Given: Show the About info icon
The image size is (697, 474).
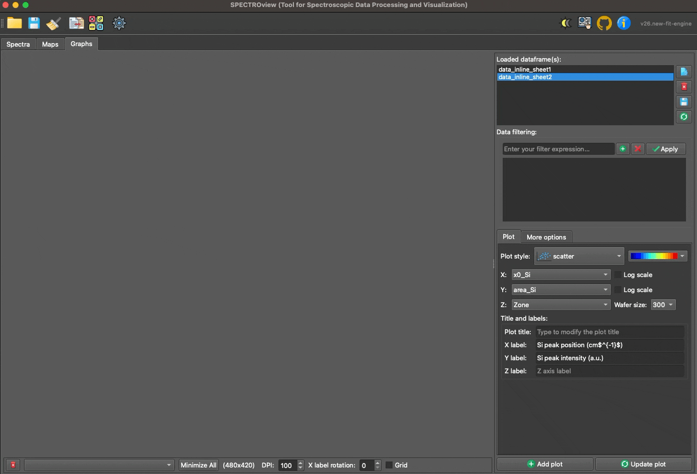Looking at the screenshot, I should (x=623, y=23).
